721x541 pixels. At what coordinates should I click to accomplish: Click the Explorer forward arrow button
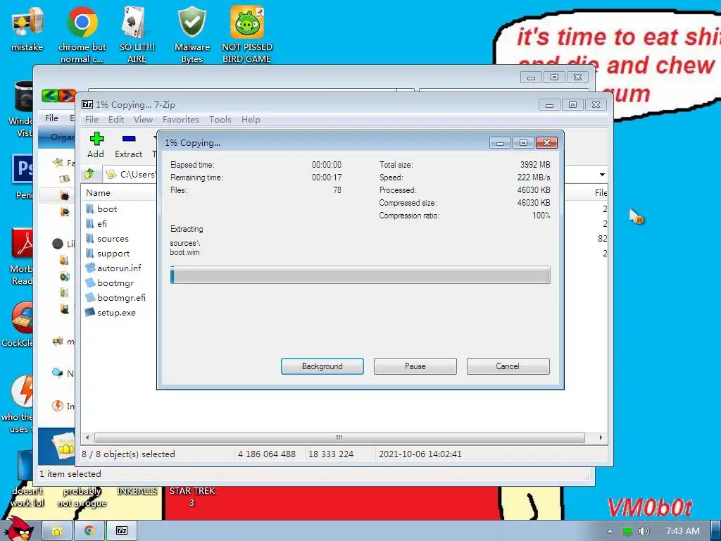(x=67, y=96)
